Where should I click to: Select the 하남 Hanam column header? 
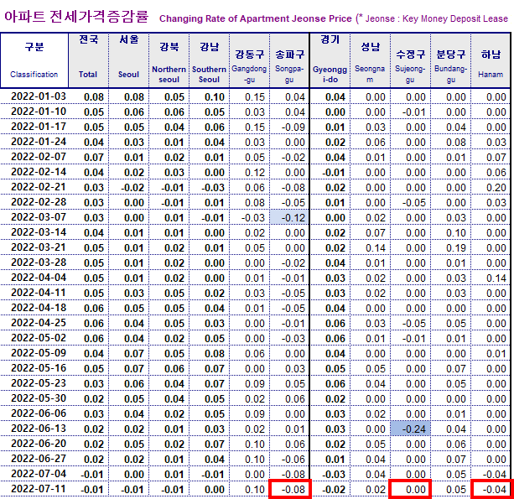click(x=491, y=60)
